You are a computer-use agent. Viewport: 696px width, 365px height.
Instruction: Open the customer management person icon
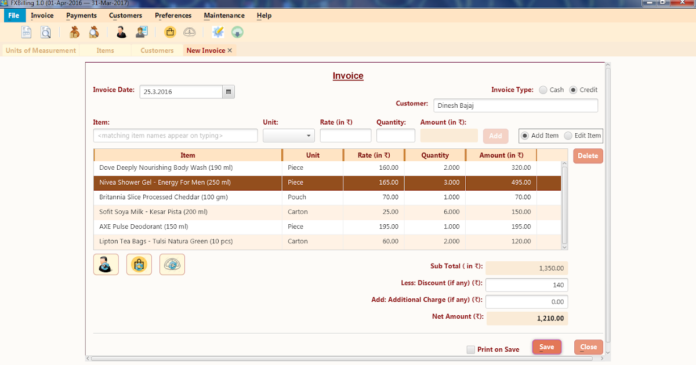121,32
